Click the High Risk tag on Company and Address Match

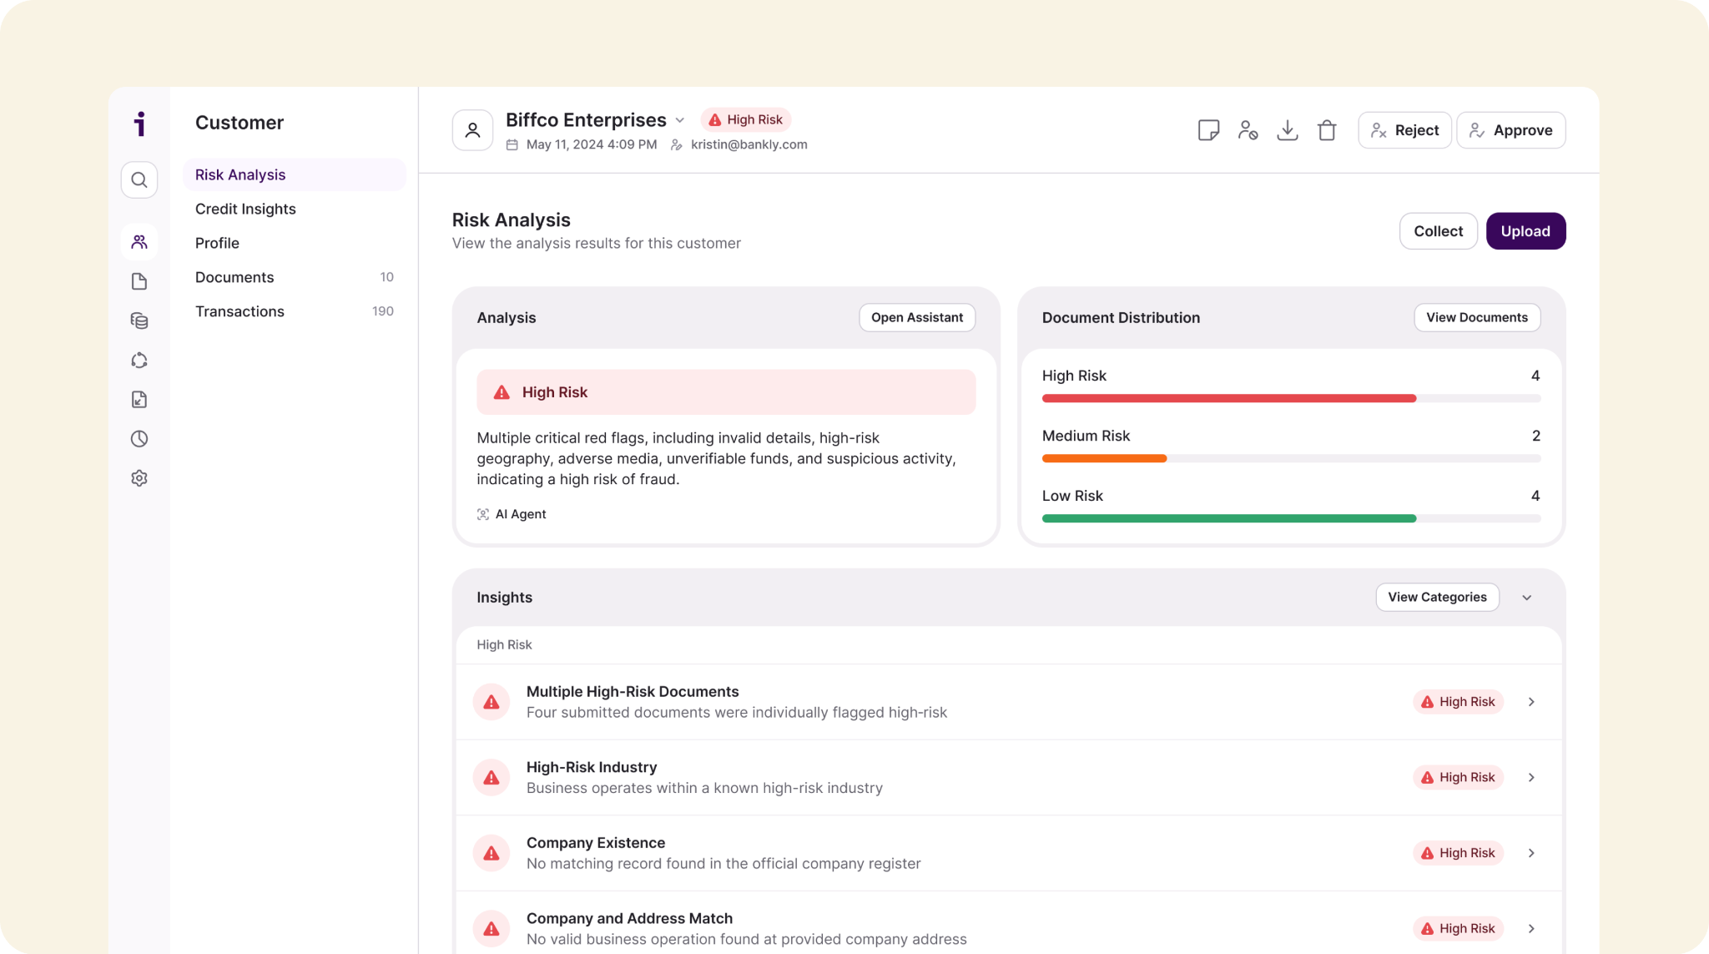pos(1458,929)
